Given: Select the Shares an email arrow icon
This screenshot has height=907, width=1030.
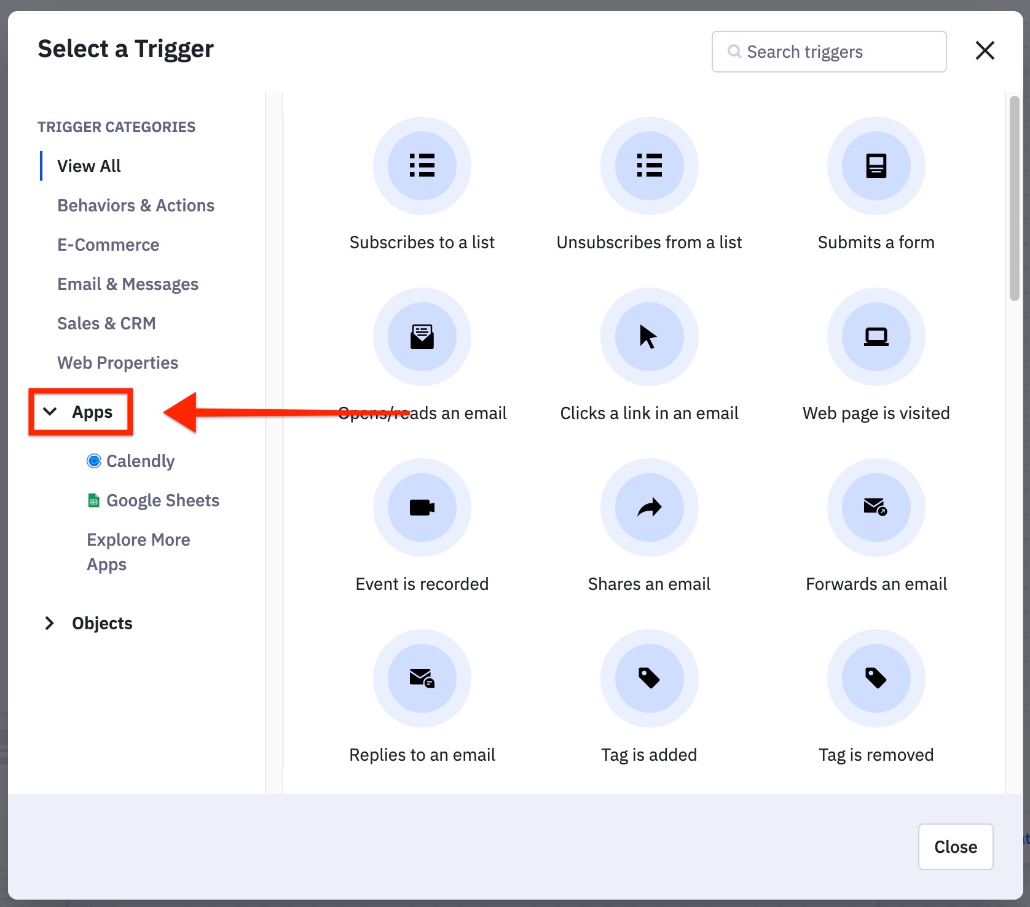Looking at the screenshot, I should (x=649, y=508).
